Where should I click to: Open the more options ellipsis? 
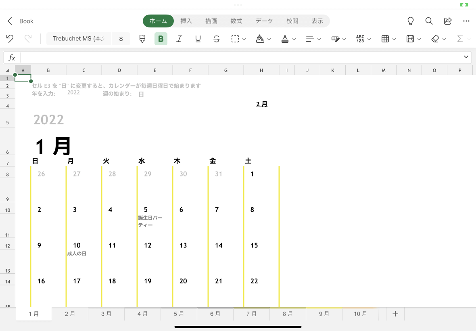466,21
